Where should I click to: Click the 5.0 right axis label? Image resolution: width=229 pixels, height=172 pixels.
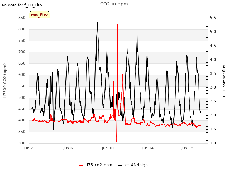pos(213,32)
